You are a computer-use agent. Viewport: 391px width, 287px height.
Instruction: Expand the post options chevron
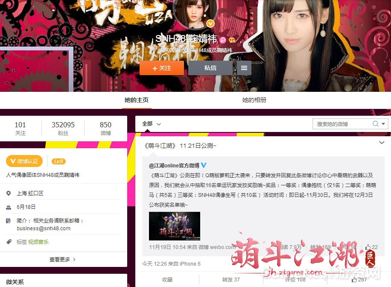coord(382,143)
